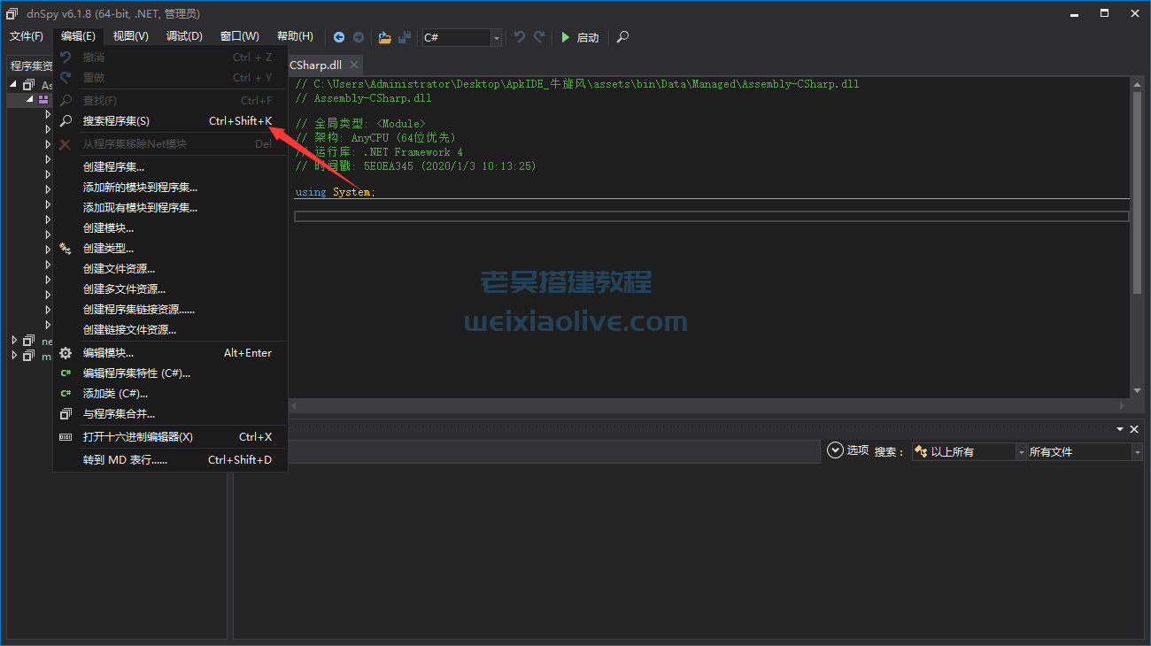1151x646 pixels.
Task: Toggle the 选项 options chevron in search panel
Action: [x=835, y=450]
